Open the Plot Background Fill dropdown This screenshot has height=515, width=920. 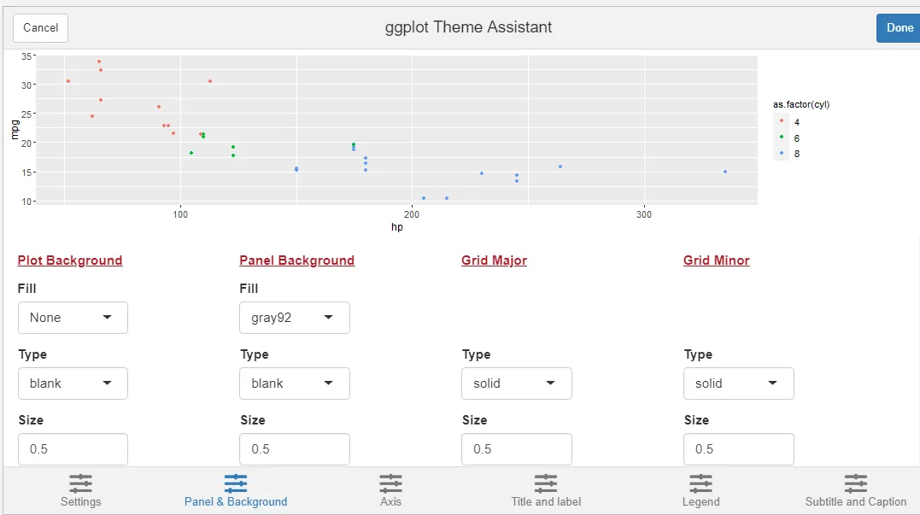point(73,318)
